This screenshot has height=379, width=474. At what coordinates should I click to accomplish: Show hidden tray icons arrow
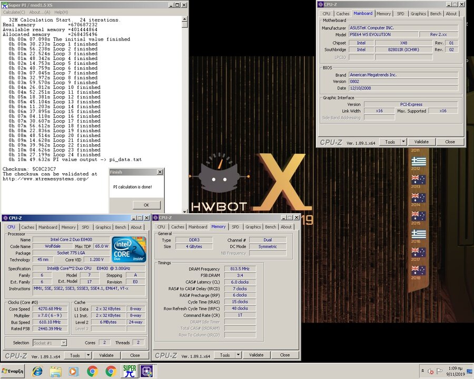tap(422, 371)
